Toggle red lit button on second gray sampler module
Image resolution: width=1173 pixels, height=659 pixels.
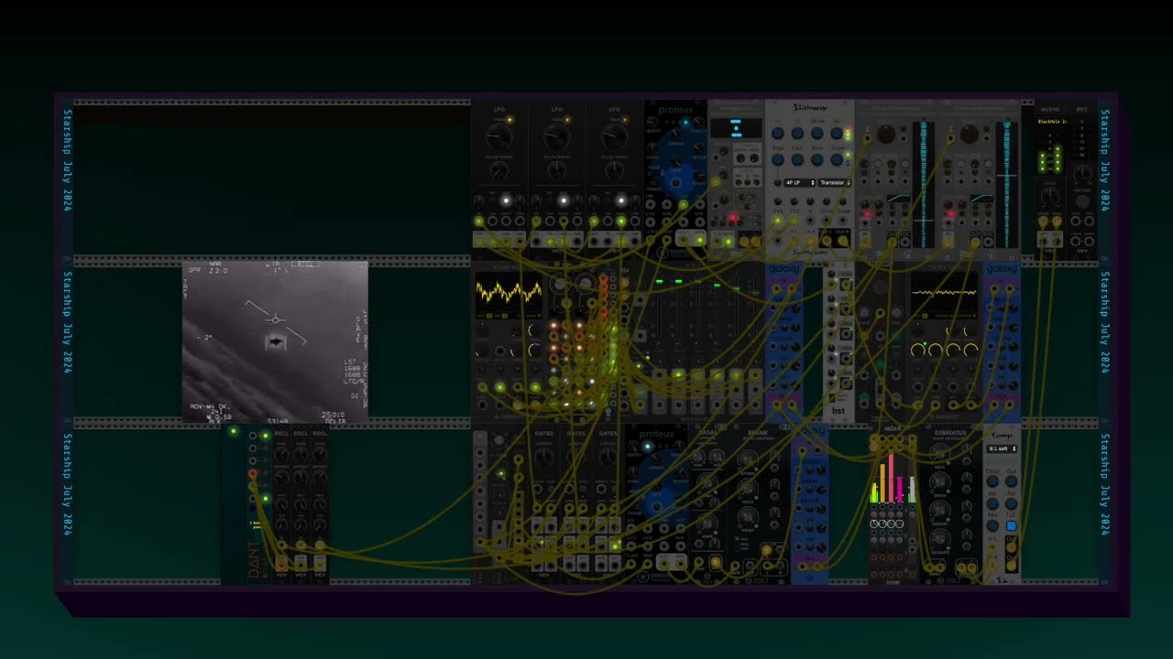(x=950, y=214)
